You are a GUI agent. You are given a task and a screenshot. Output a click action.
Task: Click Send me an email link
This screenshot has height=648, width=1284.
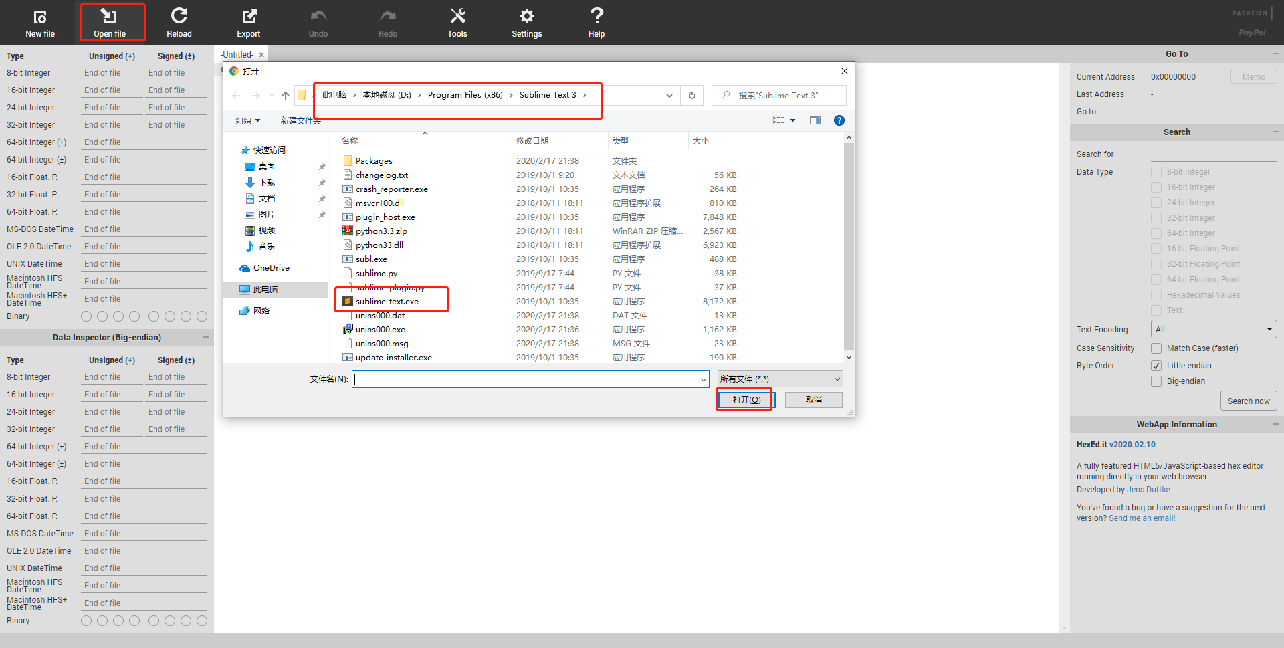point(1141,518)
